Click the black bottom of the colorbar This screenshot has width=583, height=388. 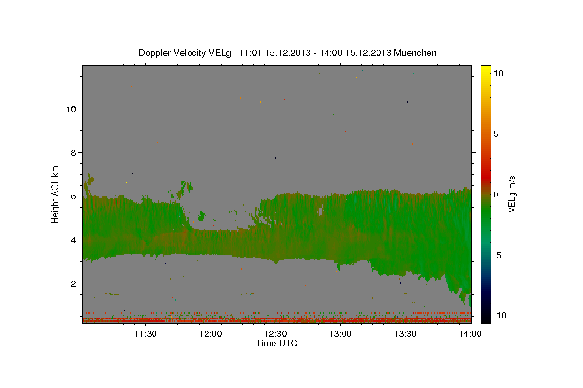click(x=485, y=315)
